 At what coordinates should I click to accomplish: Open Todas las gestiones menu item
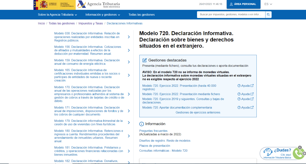click(x=141, y=15)
